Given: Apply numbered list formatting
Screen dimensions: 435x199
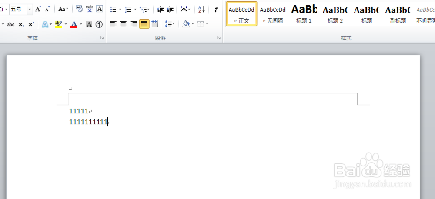Looking at the screenshot, I should (128, 10).
